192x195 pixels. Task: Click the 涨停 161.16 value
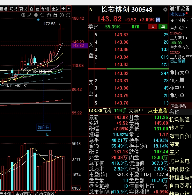pos(121,152)
